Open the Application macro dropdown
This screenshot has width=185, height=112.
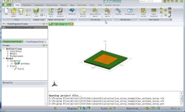coord(102,17)
